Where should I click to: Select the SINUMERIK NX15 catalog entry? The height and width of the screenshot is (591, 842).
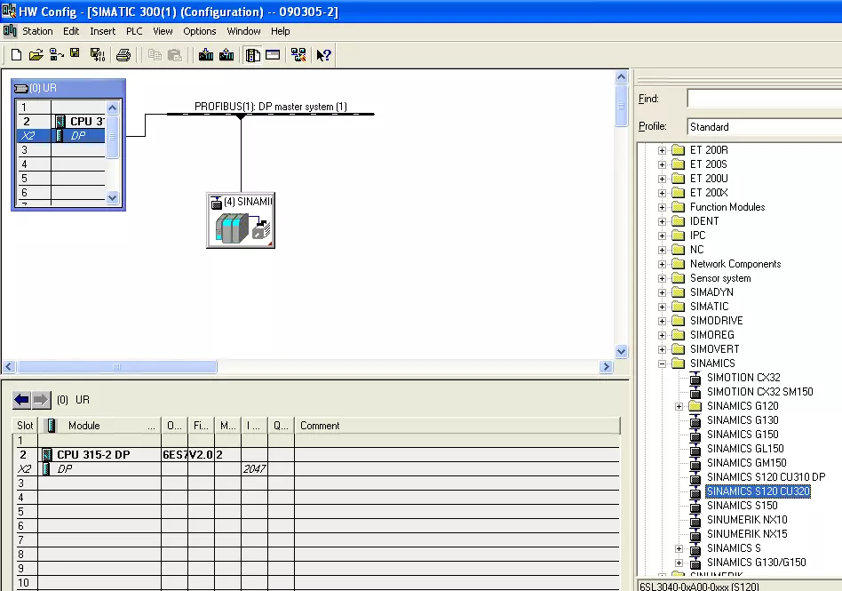[x=747, y=534]
